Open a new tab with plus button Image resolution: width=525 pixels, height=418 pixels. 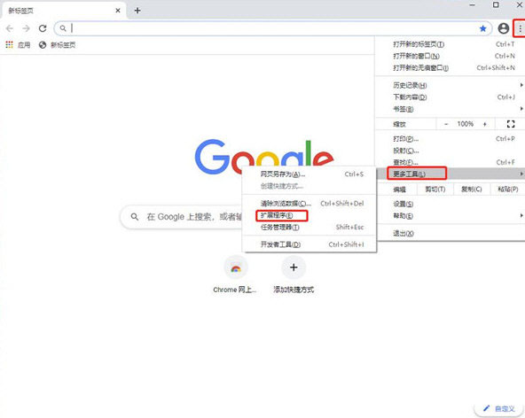tap(137, 11)
